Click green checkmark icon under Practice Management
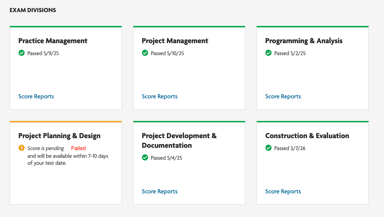Screen dimensions: 384x217 21,53
